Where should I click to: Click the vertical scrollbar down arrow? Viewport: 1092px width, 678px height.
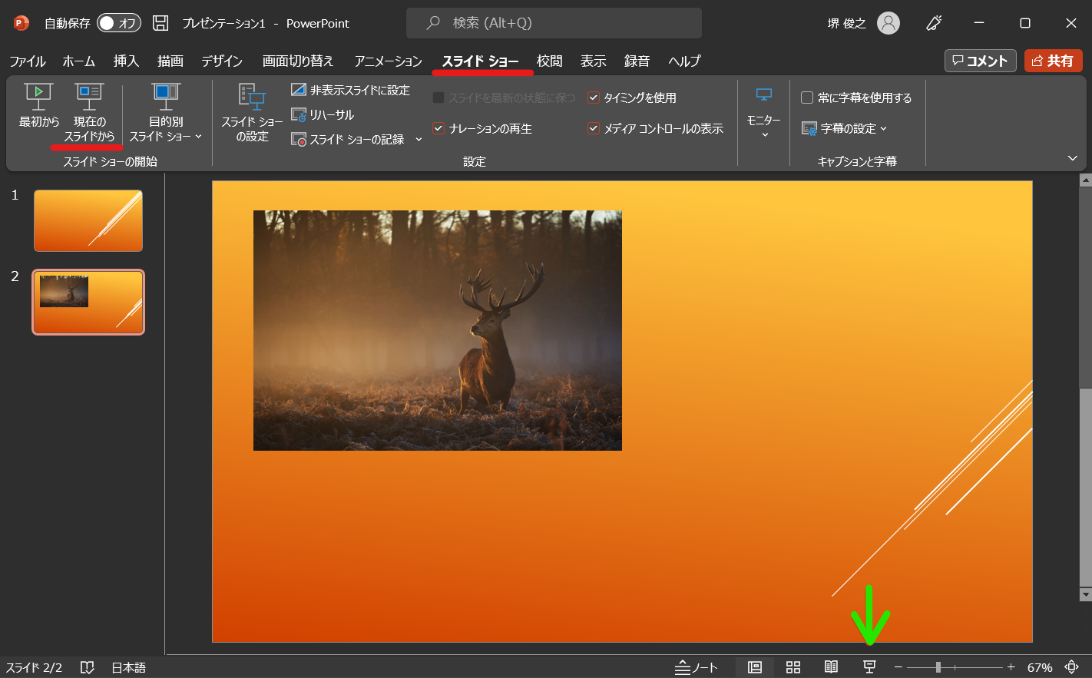pyautogui.click(x=1085, y=594)
